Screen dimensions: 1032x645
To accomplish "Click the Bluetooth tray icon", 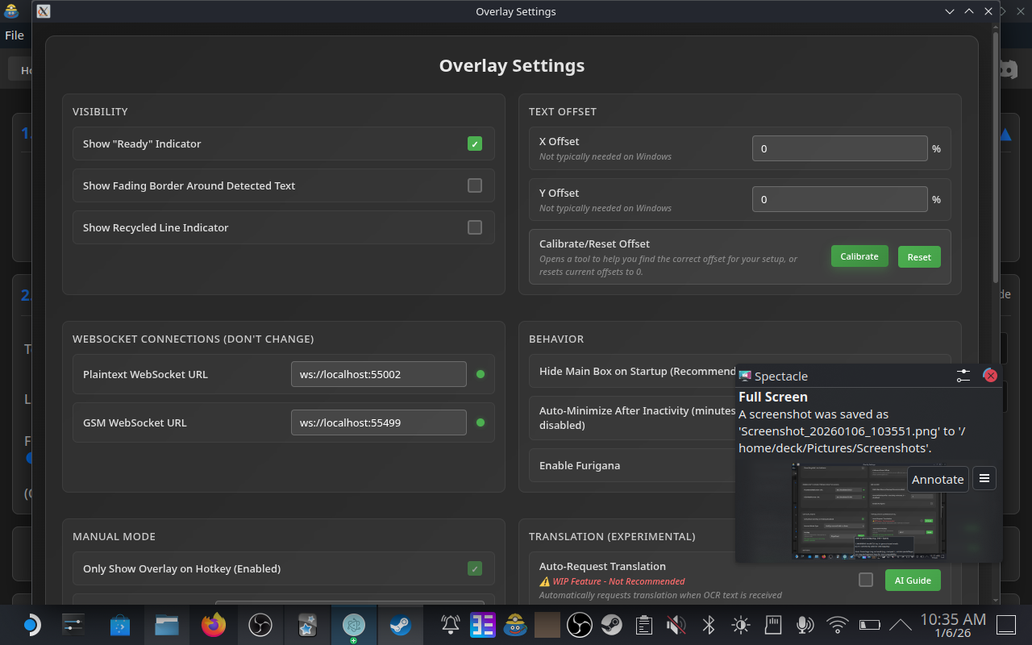I will coord(709,625).
